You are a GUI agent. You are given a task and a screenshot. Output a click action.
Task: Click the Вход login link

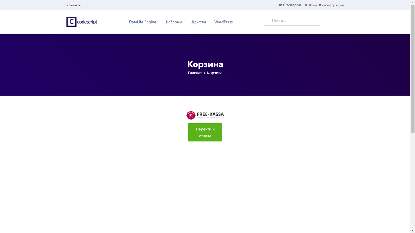pyautogui.click(x=313, y=5)
